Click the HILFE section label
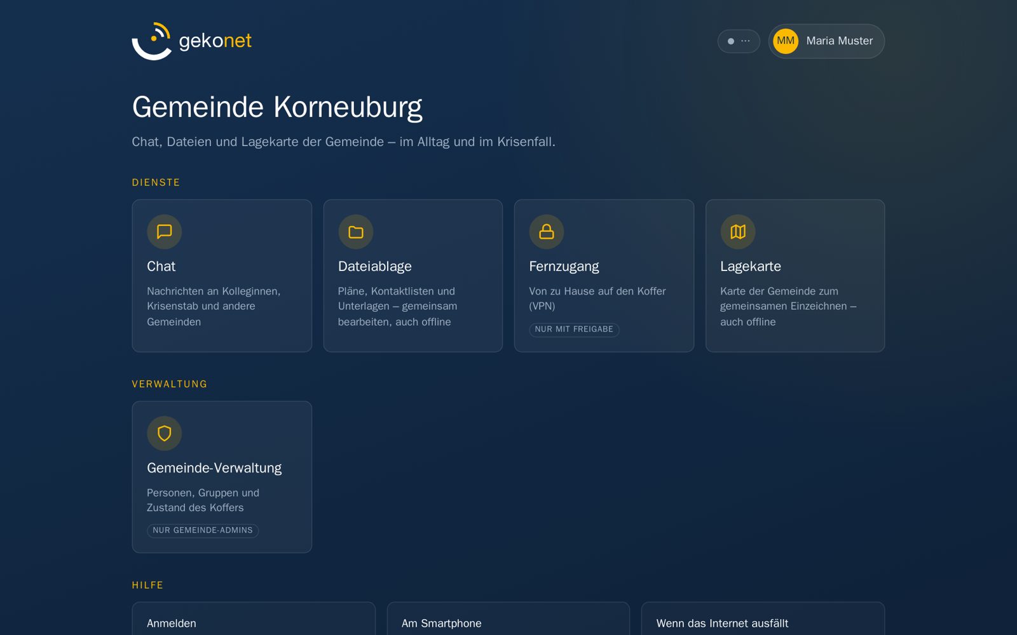Image resolution: width=1017 pixels, height=635 pixels. tap(147, 585)
